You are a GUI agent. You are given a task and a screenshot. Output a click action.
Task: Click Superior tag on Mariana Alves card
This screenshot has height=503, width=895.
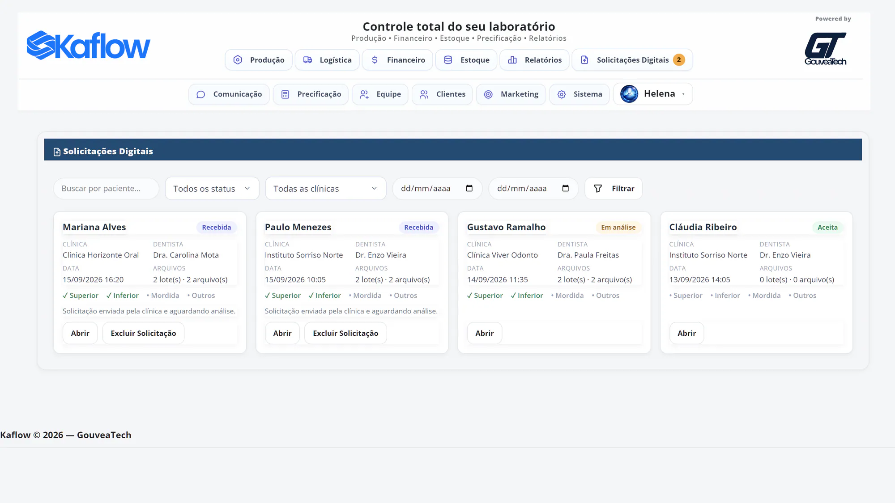coord(81,296)
